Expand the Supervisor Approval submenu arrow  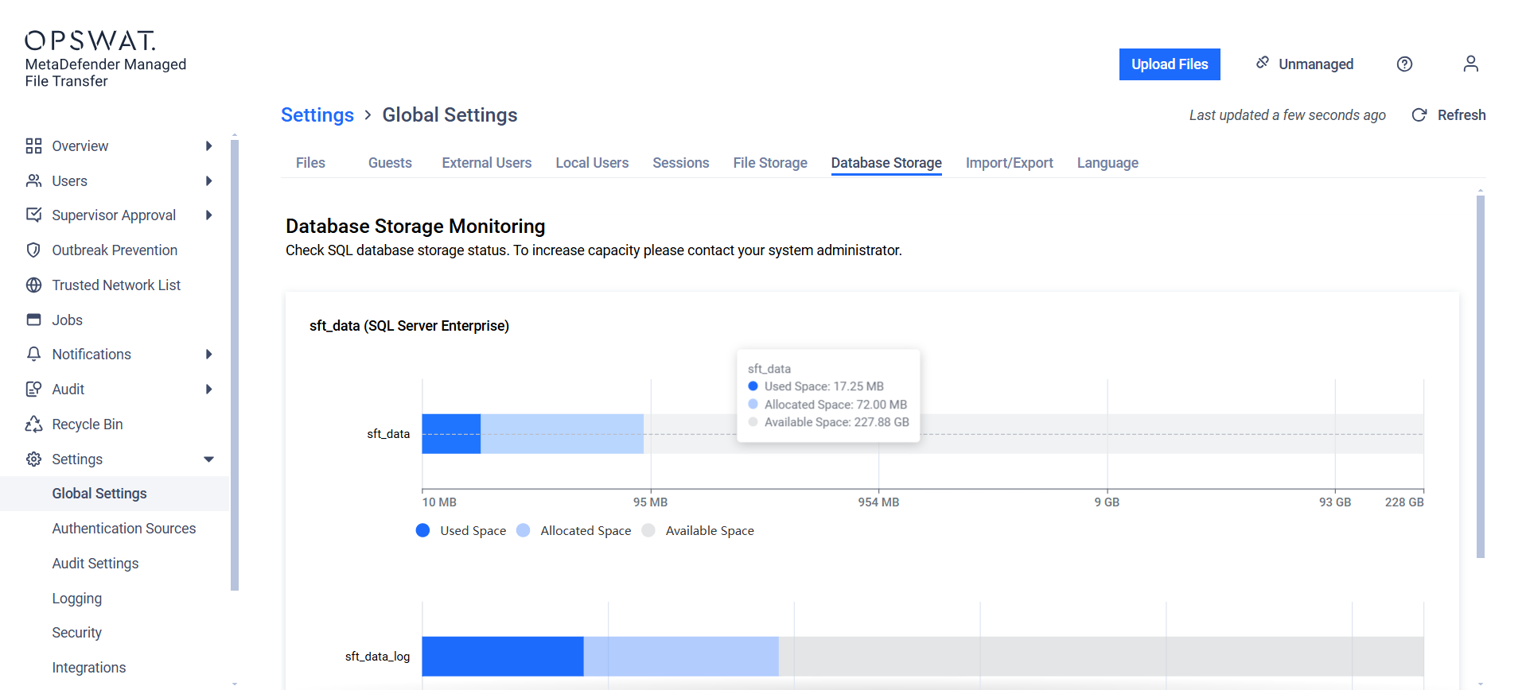pos(208,215)
